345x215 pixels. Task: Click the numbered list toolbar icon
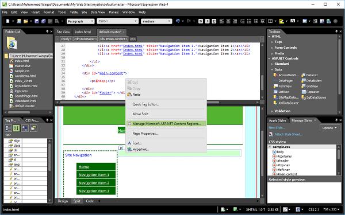(x=243, y=21)
